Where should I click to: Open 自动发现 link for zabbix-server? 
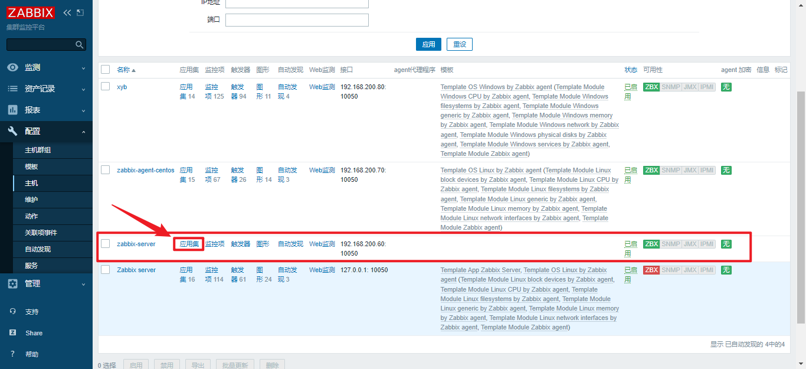tap(290, 244)
